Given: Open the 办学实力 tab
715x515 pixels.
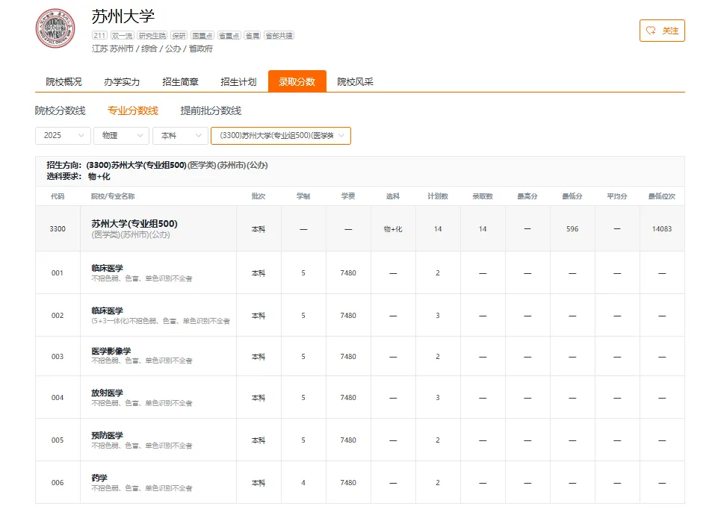Looking at the screenshot, I should click(122, 81).
